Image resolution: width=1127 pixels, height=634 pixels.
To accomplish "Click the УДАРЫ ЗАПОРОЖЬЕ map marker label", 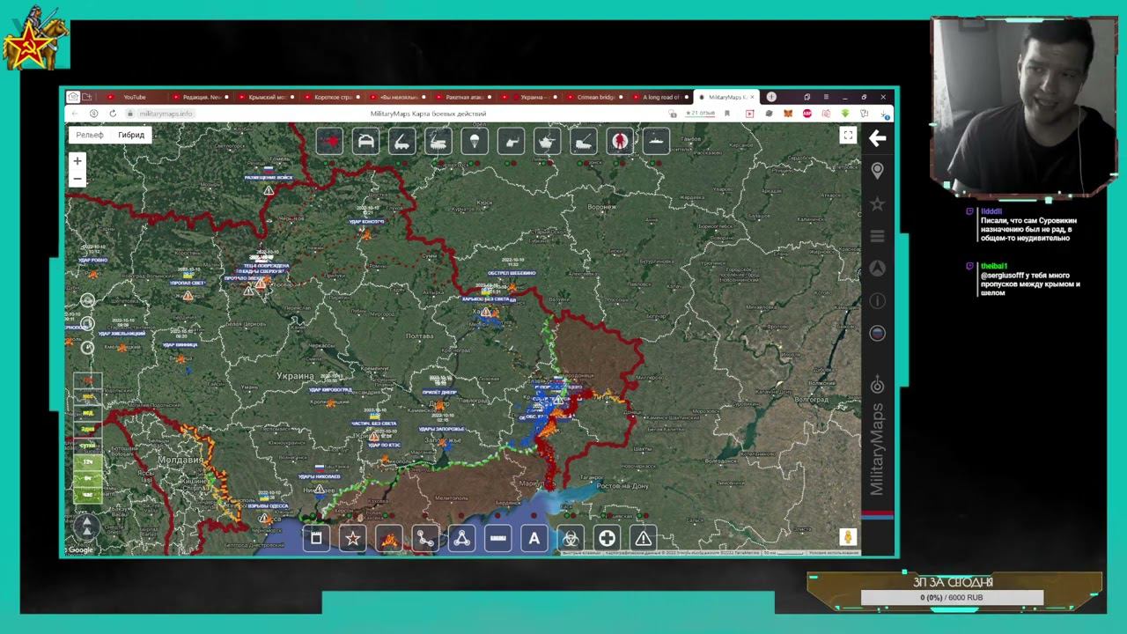I will (x=441, y=430).
